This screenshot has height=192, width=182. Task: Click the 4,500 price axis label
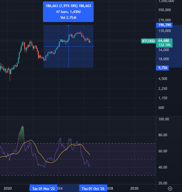pos(163,79)
